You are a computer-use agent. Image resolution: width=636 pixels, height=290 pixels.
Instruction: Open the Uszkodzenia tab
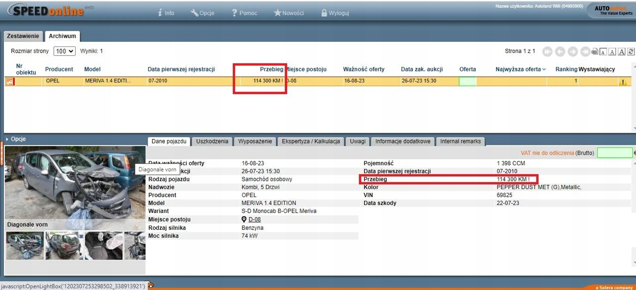(x=212, y=141)
